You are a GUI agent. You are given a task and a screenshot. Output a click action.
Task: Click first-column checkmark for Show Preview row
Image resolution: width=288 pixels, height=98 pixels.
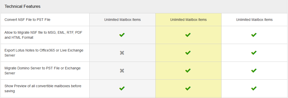pyautogui.click(x=122, y=88)
